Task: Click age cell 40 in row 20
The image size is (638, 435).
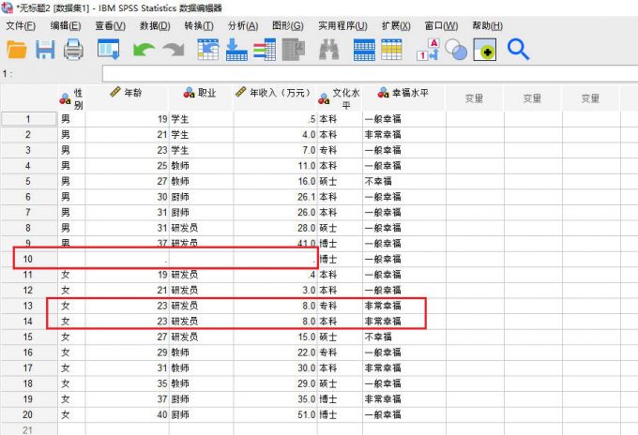Action: tap(127, 414)
